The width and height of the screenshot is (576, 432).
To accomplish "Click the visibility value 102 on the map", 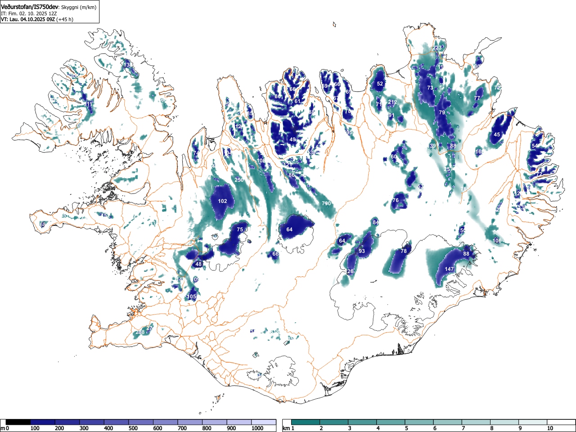I will point(222,201).
